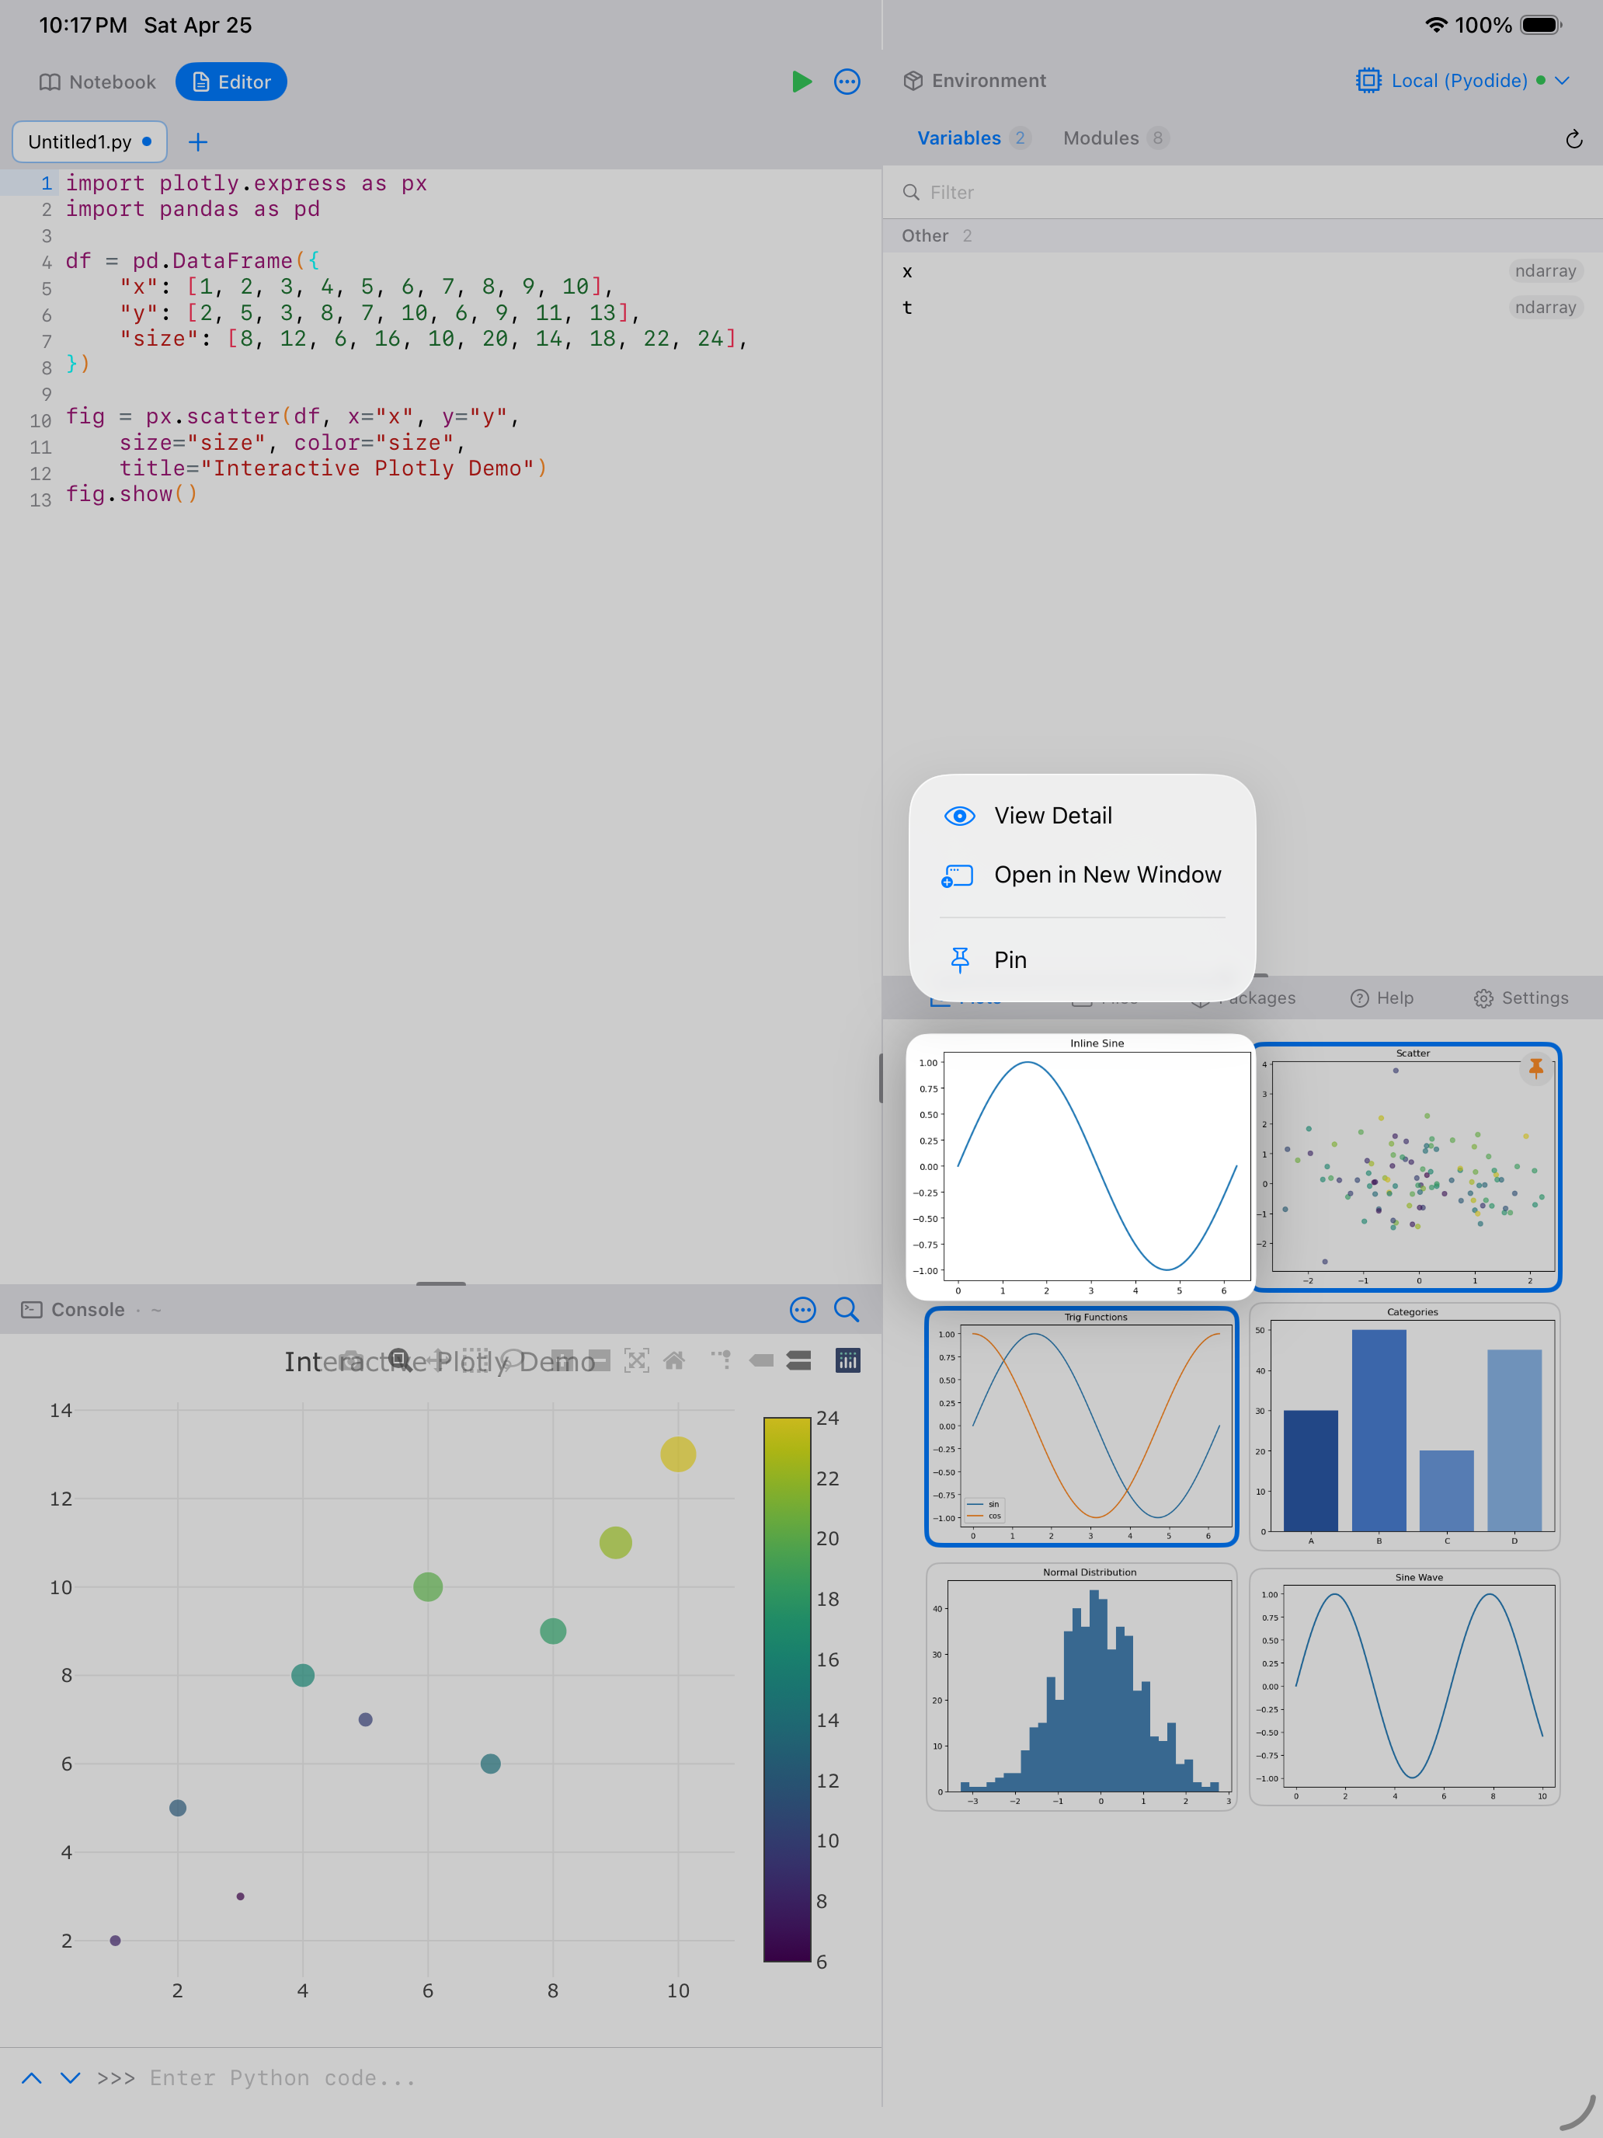Select variable t row
The width and height of the screenshot is (1603, 2138).
pos(1243,308)
